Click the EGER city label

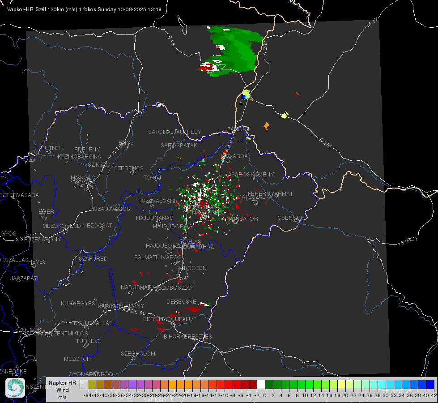click(46, 211)
